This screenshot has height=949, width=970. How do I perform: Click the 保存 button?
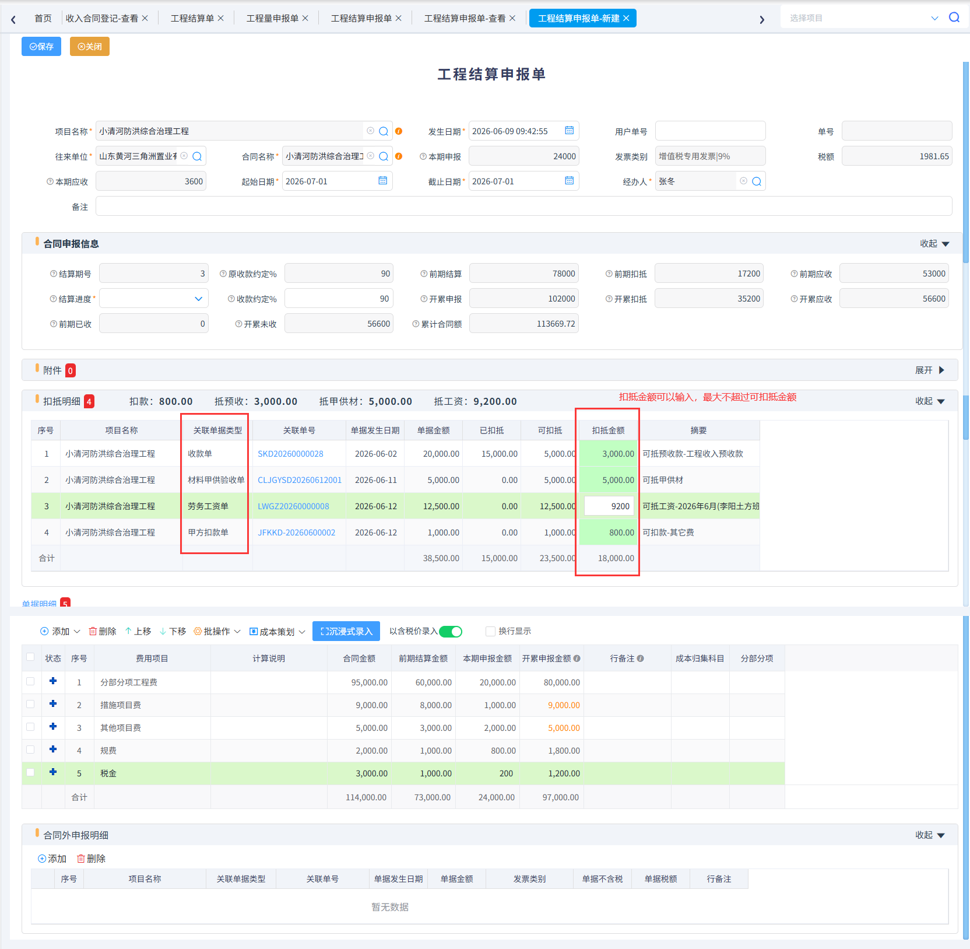pos(41,46)
